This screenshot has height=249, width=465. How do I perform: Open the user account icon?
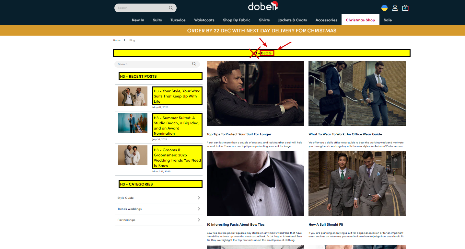[395, 8]
